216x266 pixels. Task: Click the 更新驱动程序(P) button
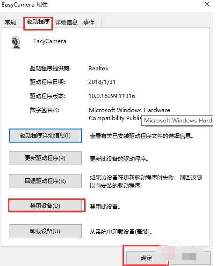(45, 158)
